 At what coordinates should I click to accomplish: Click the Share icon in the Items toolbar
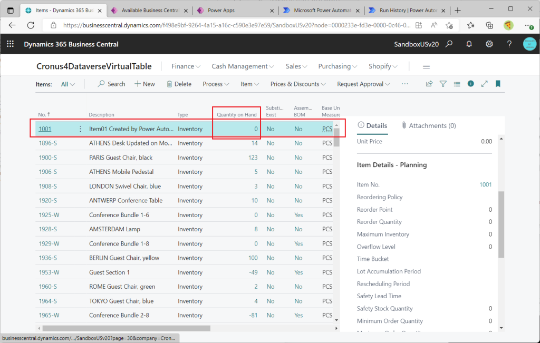[429, 84]
